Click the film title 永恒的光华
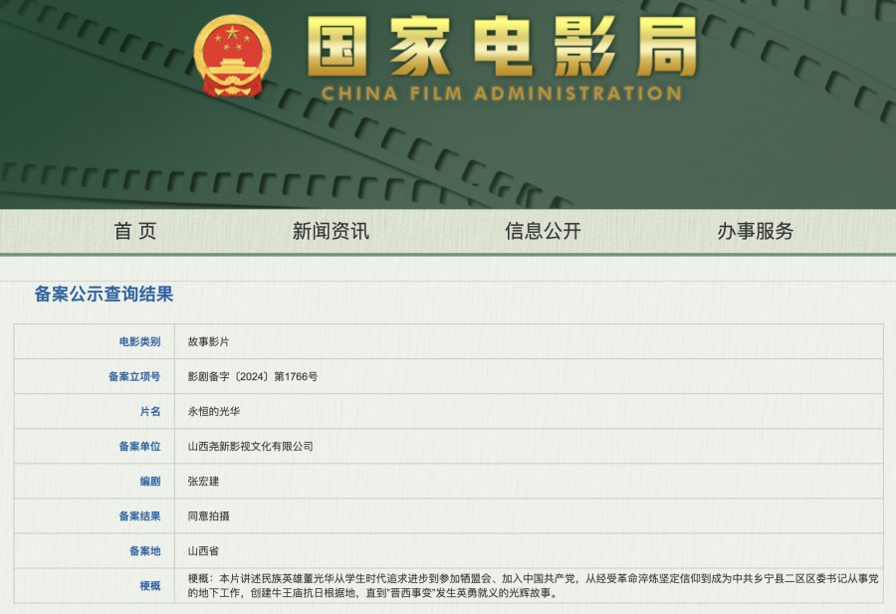The height and width of the screenshot is (614, 896). tap(214, 411)
